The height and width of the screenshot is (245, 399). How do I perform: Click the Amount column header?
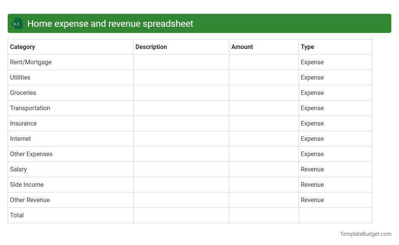[x=242, y=47]
